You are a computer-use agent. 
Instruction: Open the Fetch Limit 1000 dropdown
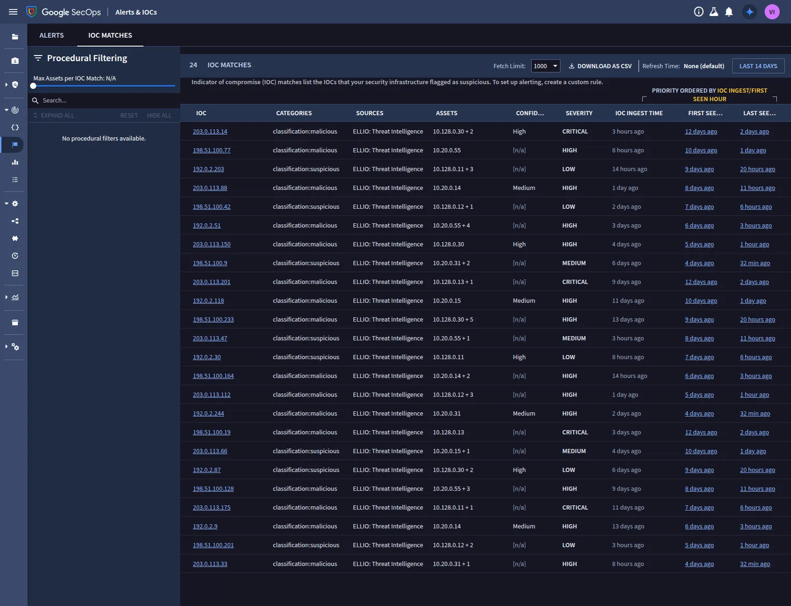[x=545, y=66]
